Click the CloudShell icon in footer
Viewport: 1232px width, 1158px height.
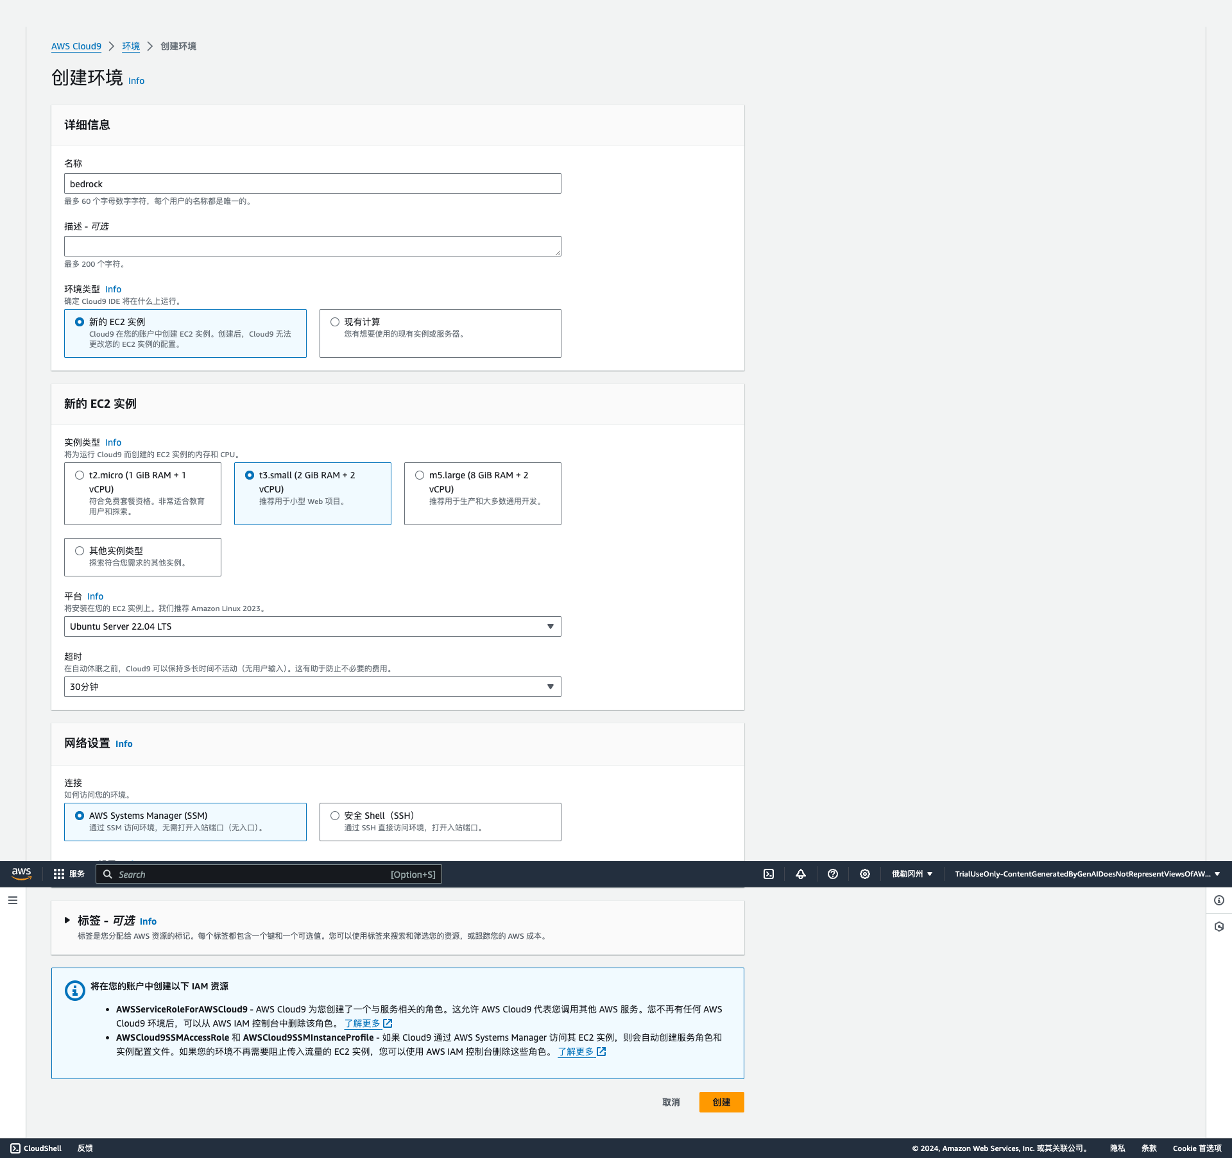tap(15, 1148)
